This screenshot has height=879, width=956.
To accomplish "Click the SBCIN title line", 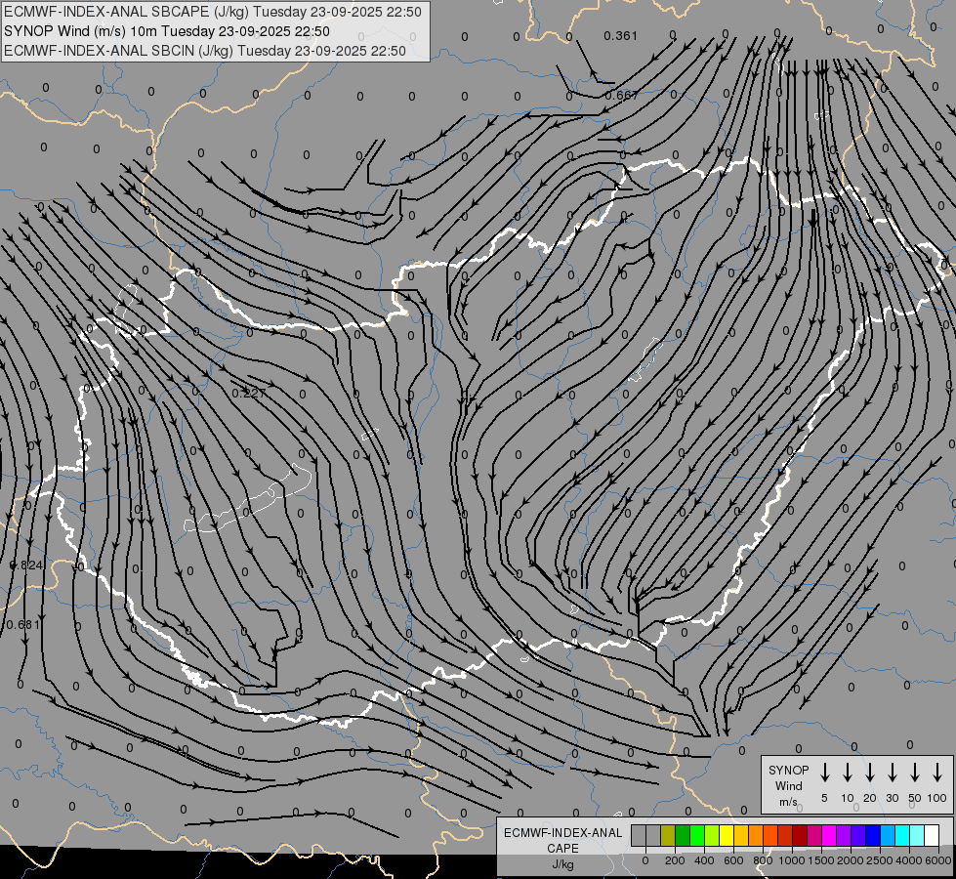I will click(205, 51).
